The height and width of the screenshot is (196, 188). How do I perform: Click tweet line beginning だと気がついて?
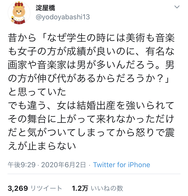click(91, 133)
